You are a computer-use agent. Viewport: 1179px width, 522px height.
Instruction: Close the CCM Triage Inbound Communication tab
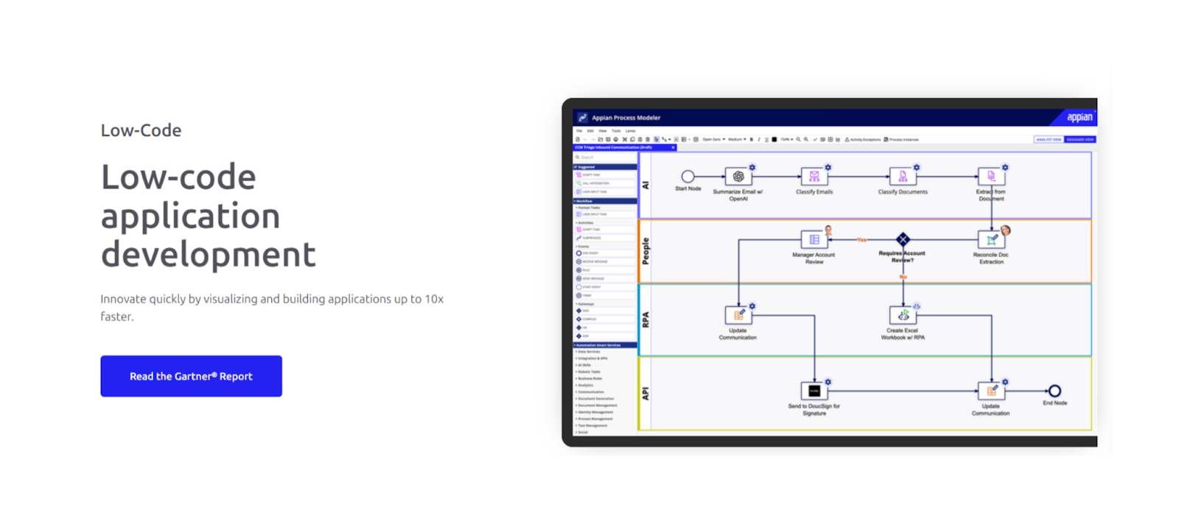point(673,147)
